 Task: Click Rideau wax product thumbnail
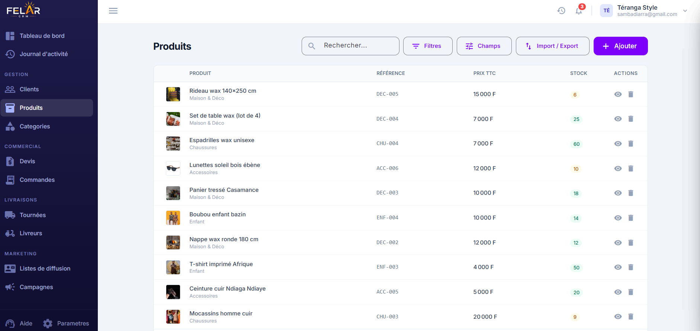tap(173, 94)
